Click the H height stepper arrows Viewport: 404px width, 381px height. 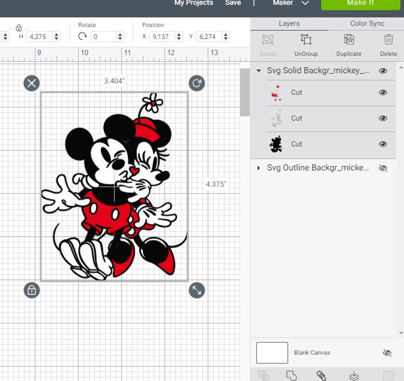click(56, 37)
